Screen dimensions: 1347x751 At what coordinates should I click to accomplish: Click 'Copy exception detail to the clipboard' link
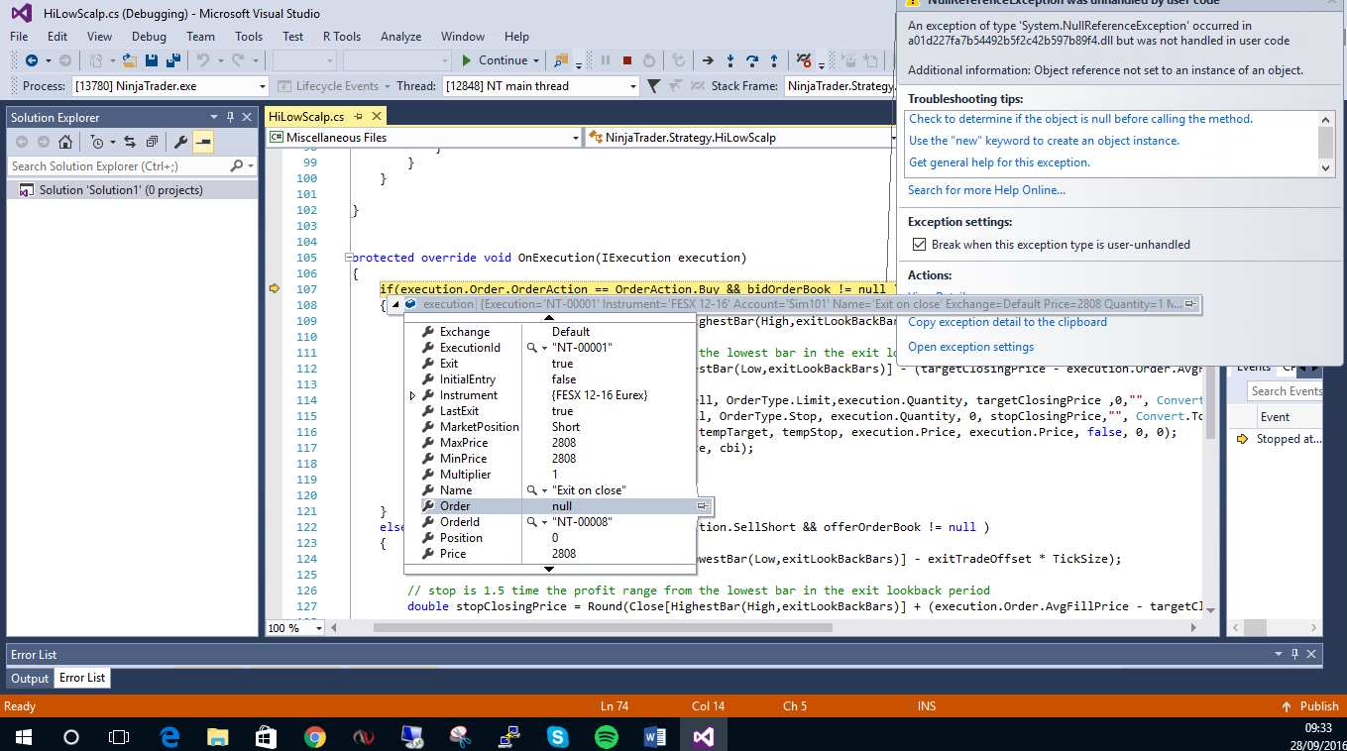(x=1007, y=322)
